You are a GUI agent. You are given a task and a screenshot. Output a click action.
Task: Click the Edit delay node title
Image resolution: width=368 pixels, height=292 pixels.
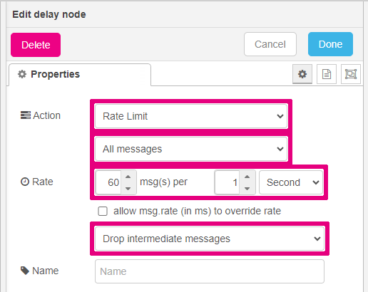pos(49,14)
